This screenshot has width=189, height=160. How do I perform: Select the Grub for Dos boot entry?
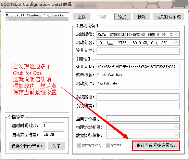point(37,19)
